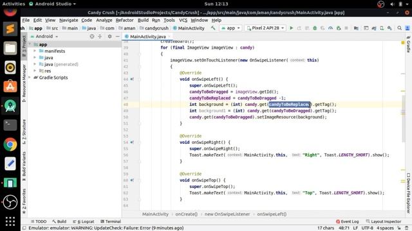Open Project pane settings gear
Viewport: 412px width, 231px height.
click(x=110, y=37)
